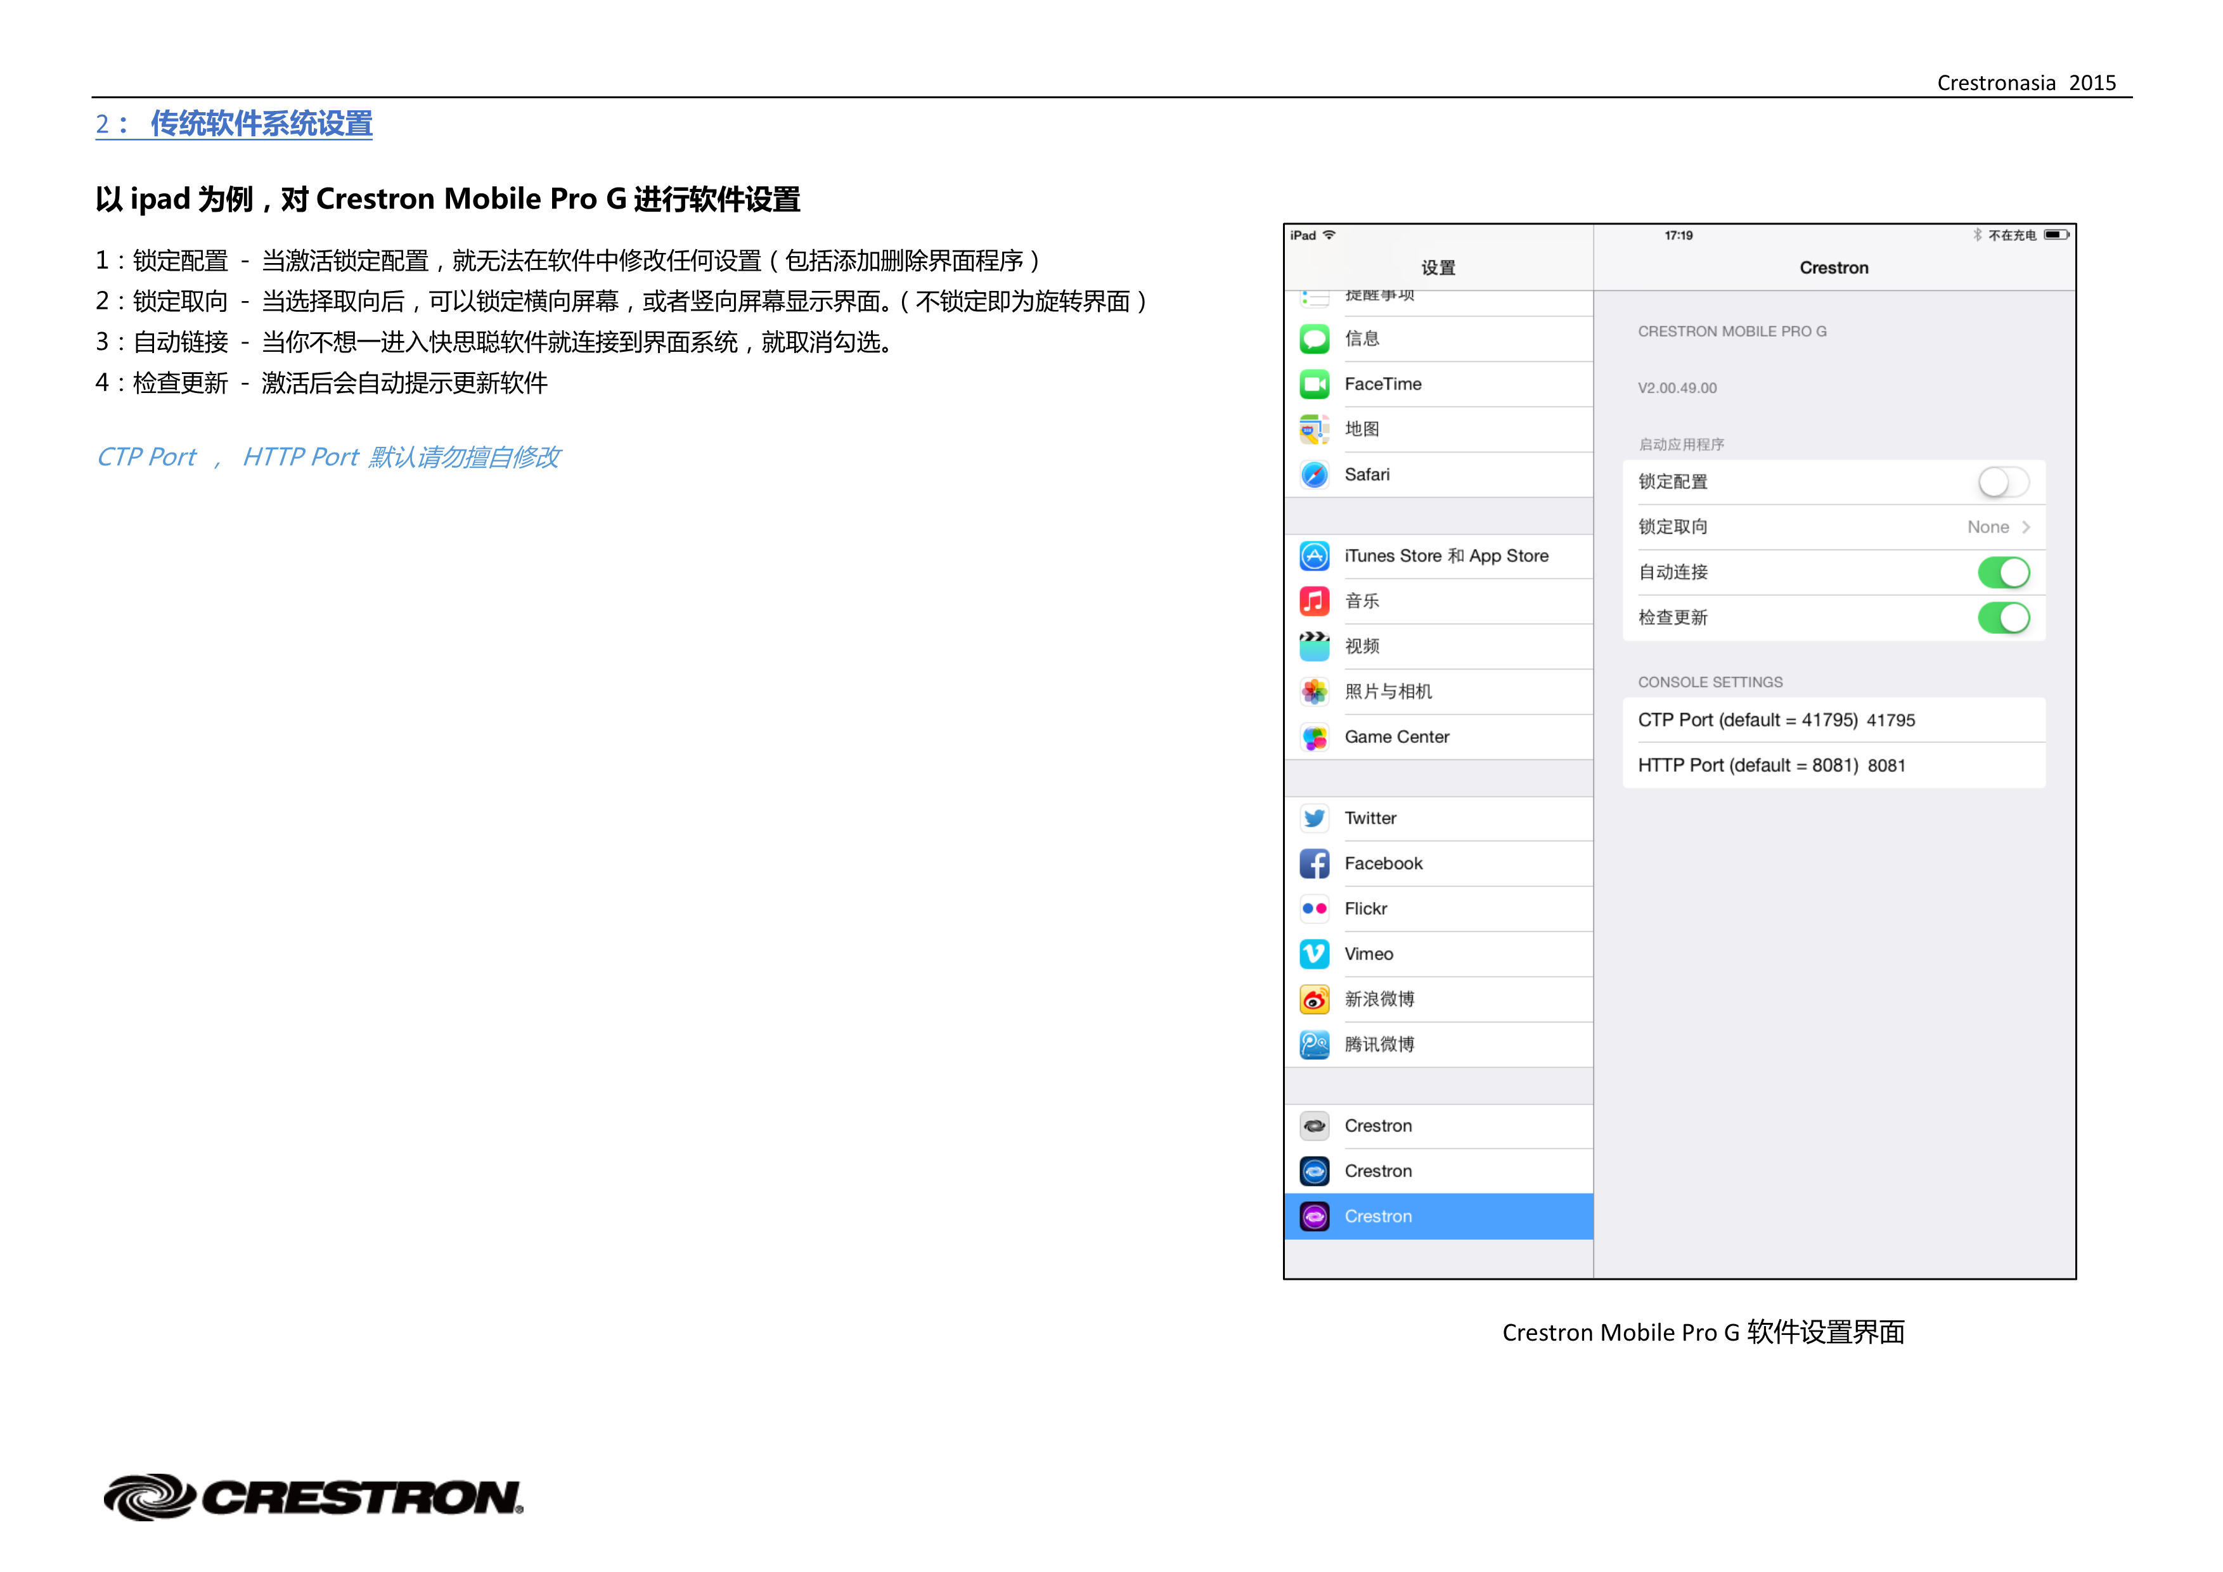Turn off the 检查更新 (check updates) switch
Image resolution: width=2223 pixels, height=1572 pixels.
[x=2003, y=617]
